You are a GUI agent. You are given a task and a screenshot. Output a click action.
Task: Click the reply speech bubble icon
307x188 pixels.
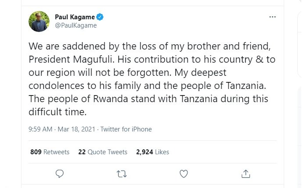coord(60,174)
